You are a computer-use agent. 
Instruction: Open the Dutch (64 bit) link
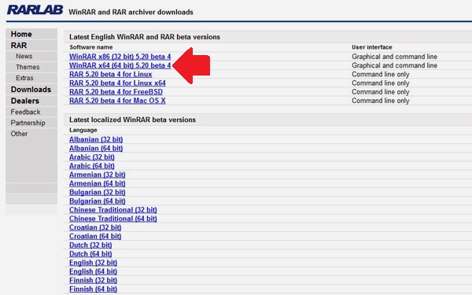pos(90,254)
